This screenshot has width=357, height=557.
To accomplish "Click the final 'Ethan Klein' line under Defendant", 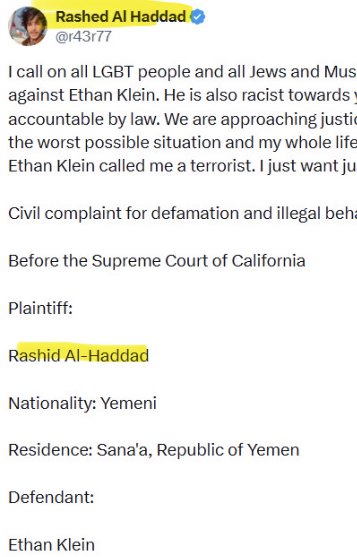I will [x=51, y=545].
